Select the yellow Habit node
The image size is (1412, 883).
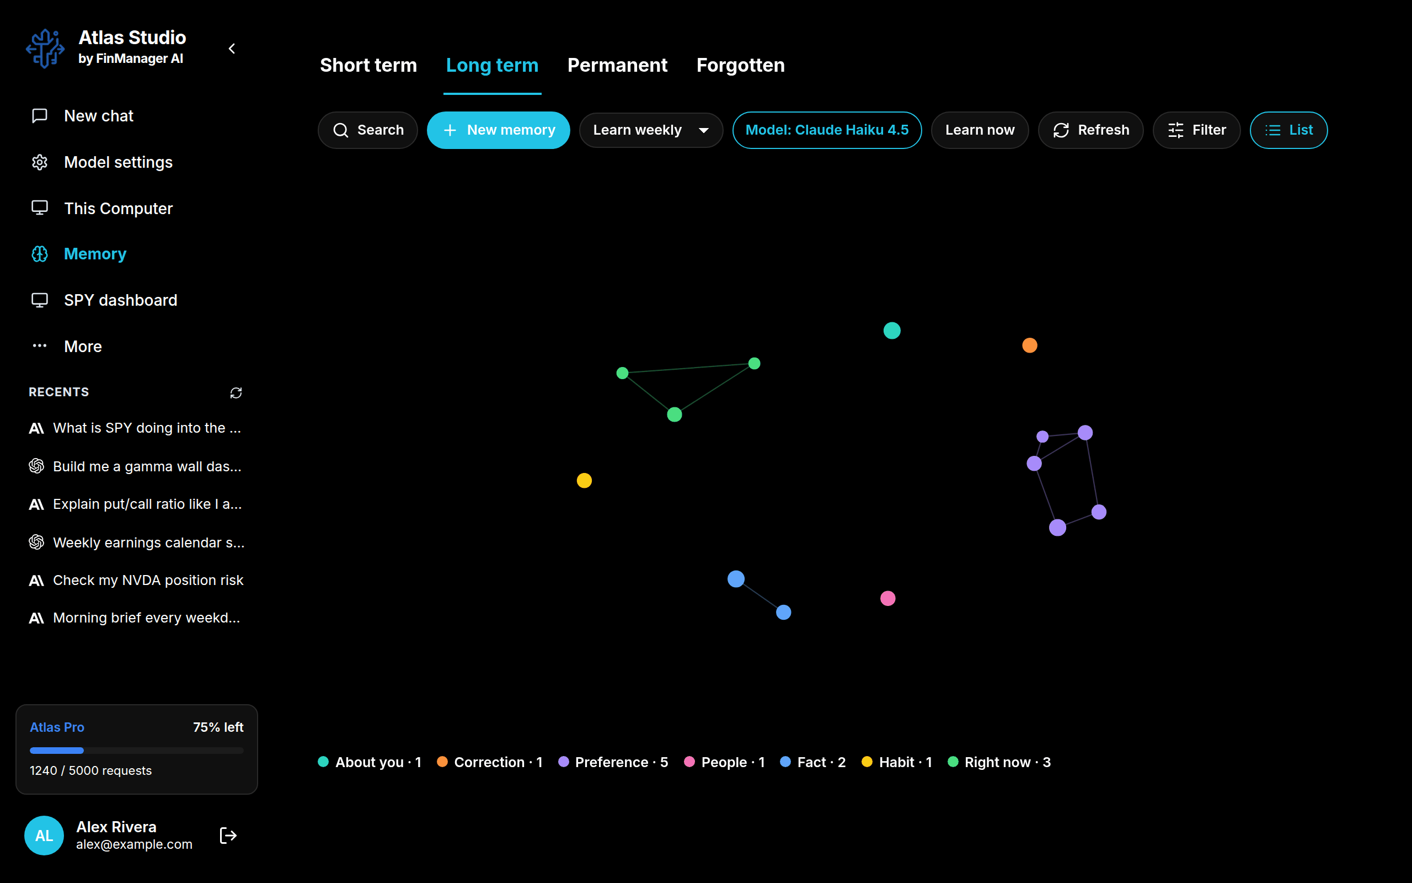(584, 480)
